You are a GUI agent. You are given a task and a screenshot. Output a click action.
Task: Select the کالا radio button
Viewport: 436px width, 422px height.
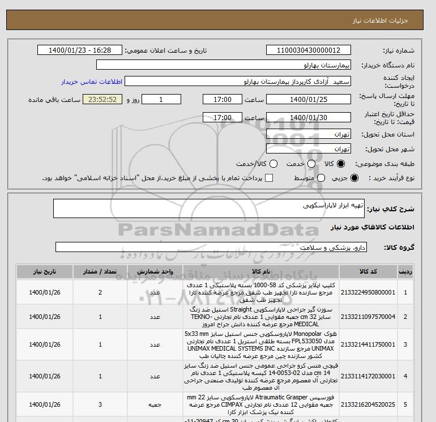(x=341, y=164)
